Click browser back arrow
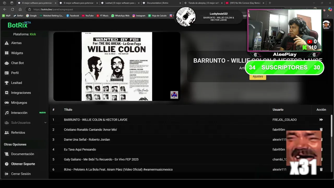This screenshot has height=188, width=334. point(5,9)
